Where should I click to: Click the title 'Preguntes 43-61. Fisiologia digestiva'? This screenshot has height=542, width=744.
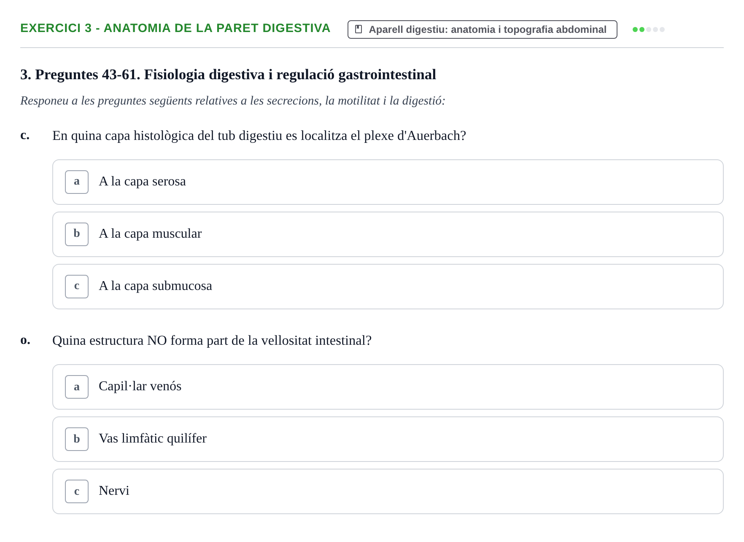click(150, 75)
